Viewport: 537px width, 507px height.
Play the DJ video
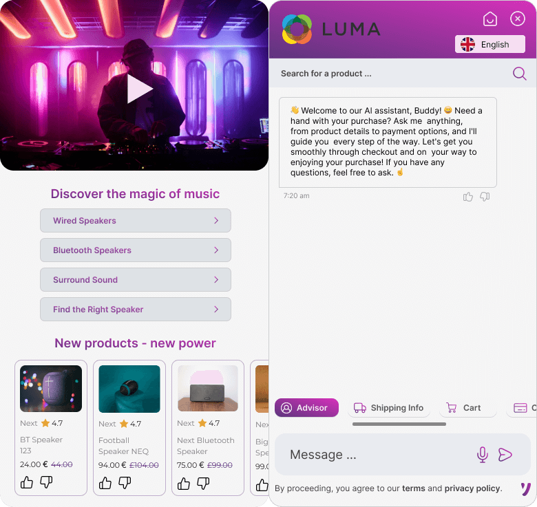pos(140,89)
